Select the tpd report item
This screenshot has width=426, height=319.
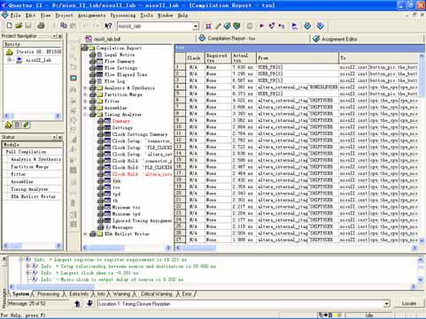pyautogui.click(x=116, y=194)
